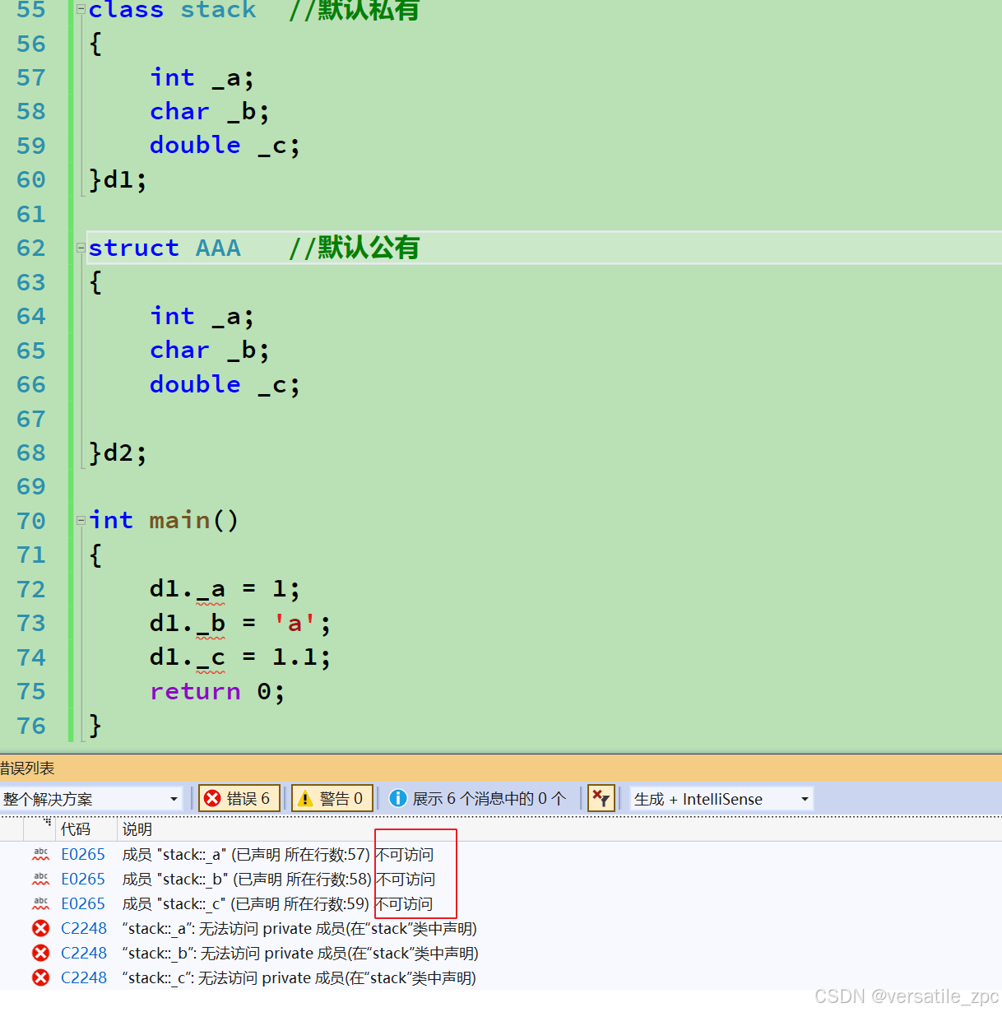
Task: Select error description 成员 "stack::_c" 不可访问
Action: (x=277, y=904)
